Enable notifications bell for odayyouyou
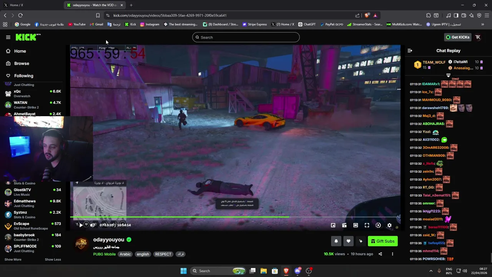 click(x=336, y=241)
